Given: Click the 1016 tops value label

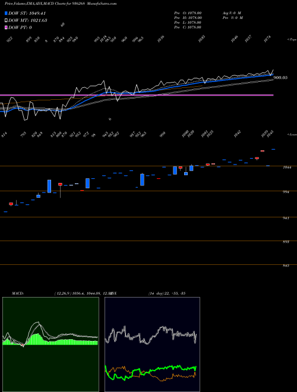Looking at the screenshot, I should (x=161, y=39).
